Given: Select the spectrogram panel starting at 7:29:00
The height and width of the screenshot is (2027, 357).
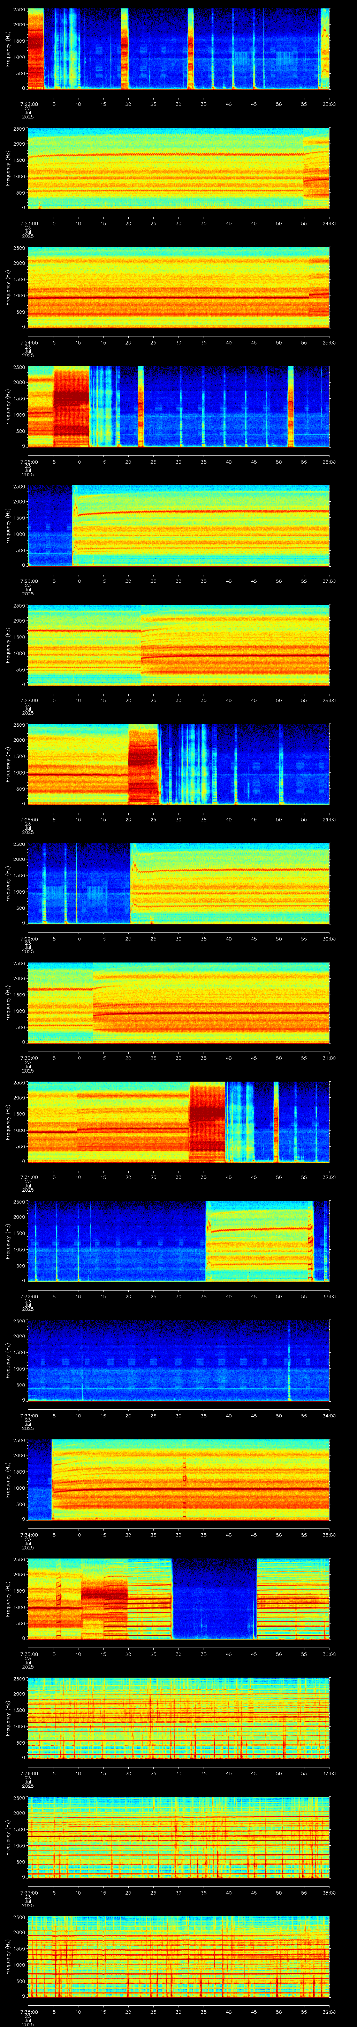Looking at the screenshot, I should pos(179,884).
